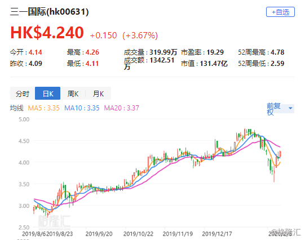Click the 市值 value 131.47亿

click(214, 64)
